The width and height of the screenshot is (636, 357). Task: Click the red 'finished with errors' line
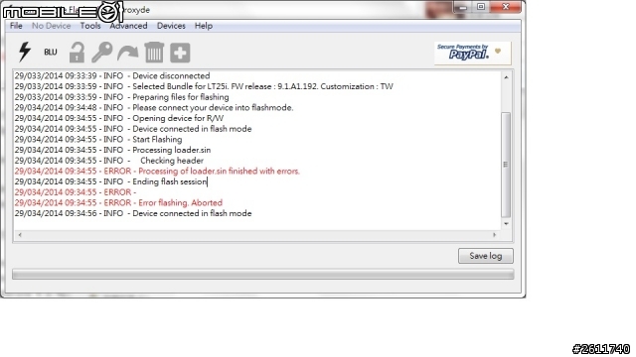(x=157, y=172)
